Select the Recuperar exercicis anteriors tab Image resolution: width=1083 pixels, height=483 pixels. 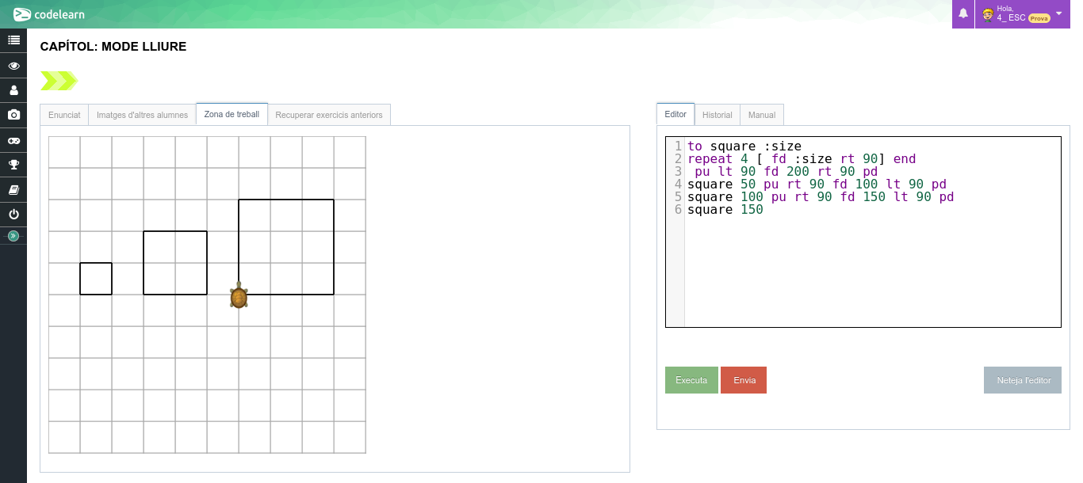coord(329,115)
